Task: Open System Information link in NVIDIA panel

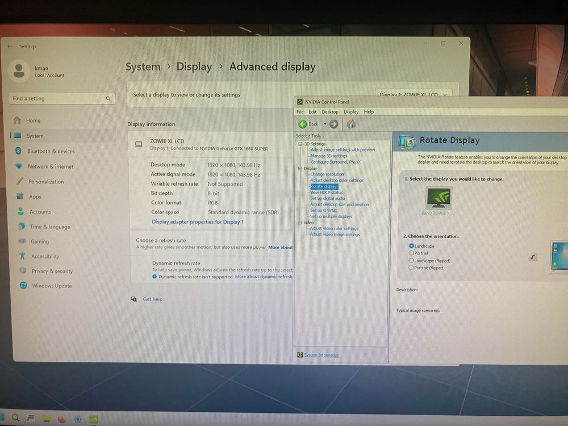Action: [321, 355]
